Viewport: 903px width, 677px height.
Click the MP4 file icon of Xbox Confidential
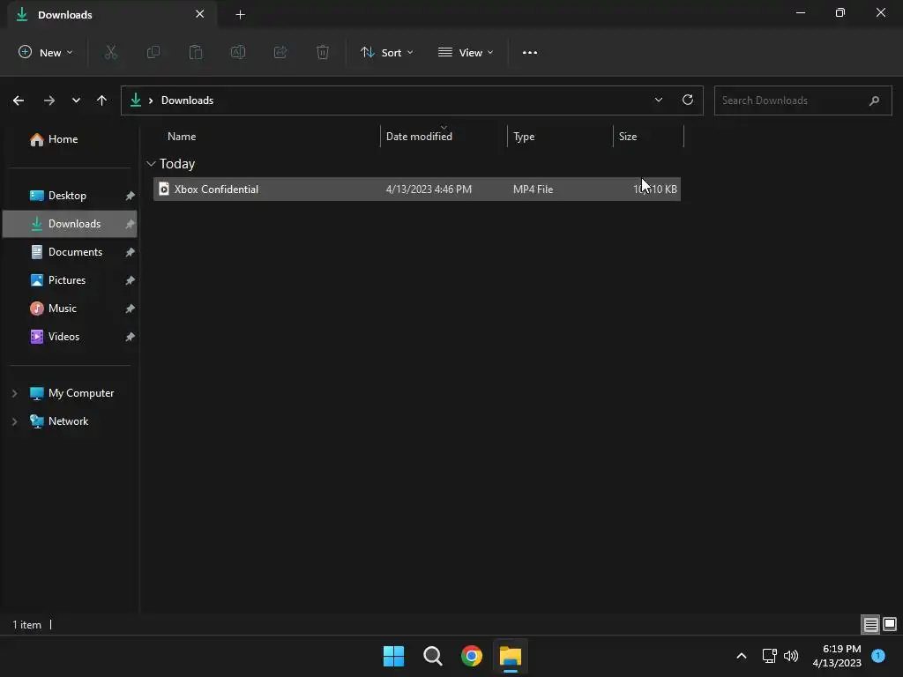164,189
